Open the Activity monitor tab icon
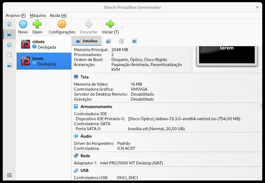This screenshot has height=183, width=265. (x=134, y=41)
